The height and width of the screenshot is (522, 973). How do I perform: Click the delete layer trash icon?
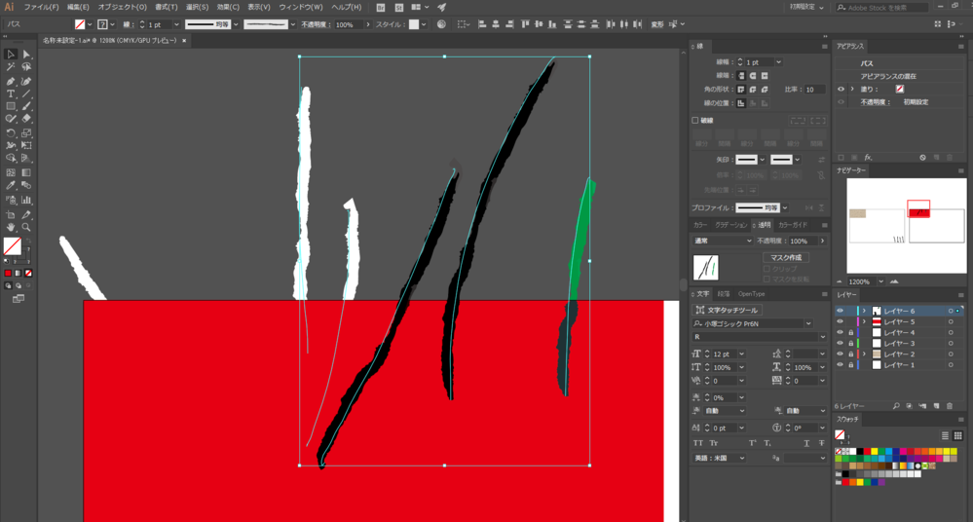click(950, 406)
